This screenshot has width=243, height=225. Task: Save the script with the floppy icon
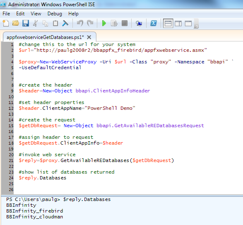[x=26, y=24]
